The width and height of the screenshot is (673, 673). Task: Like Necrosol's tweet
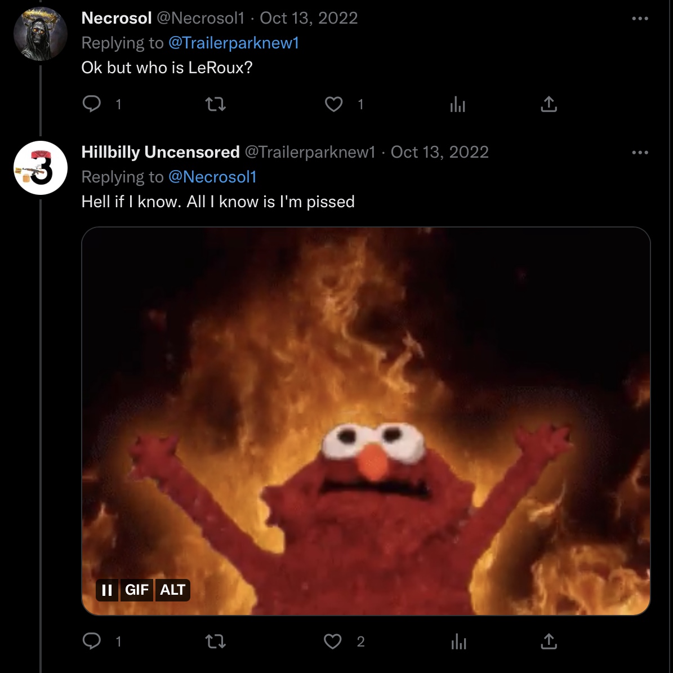point(334,104)
